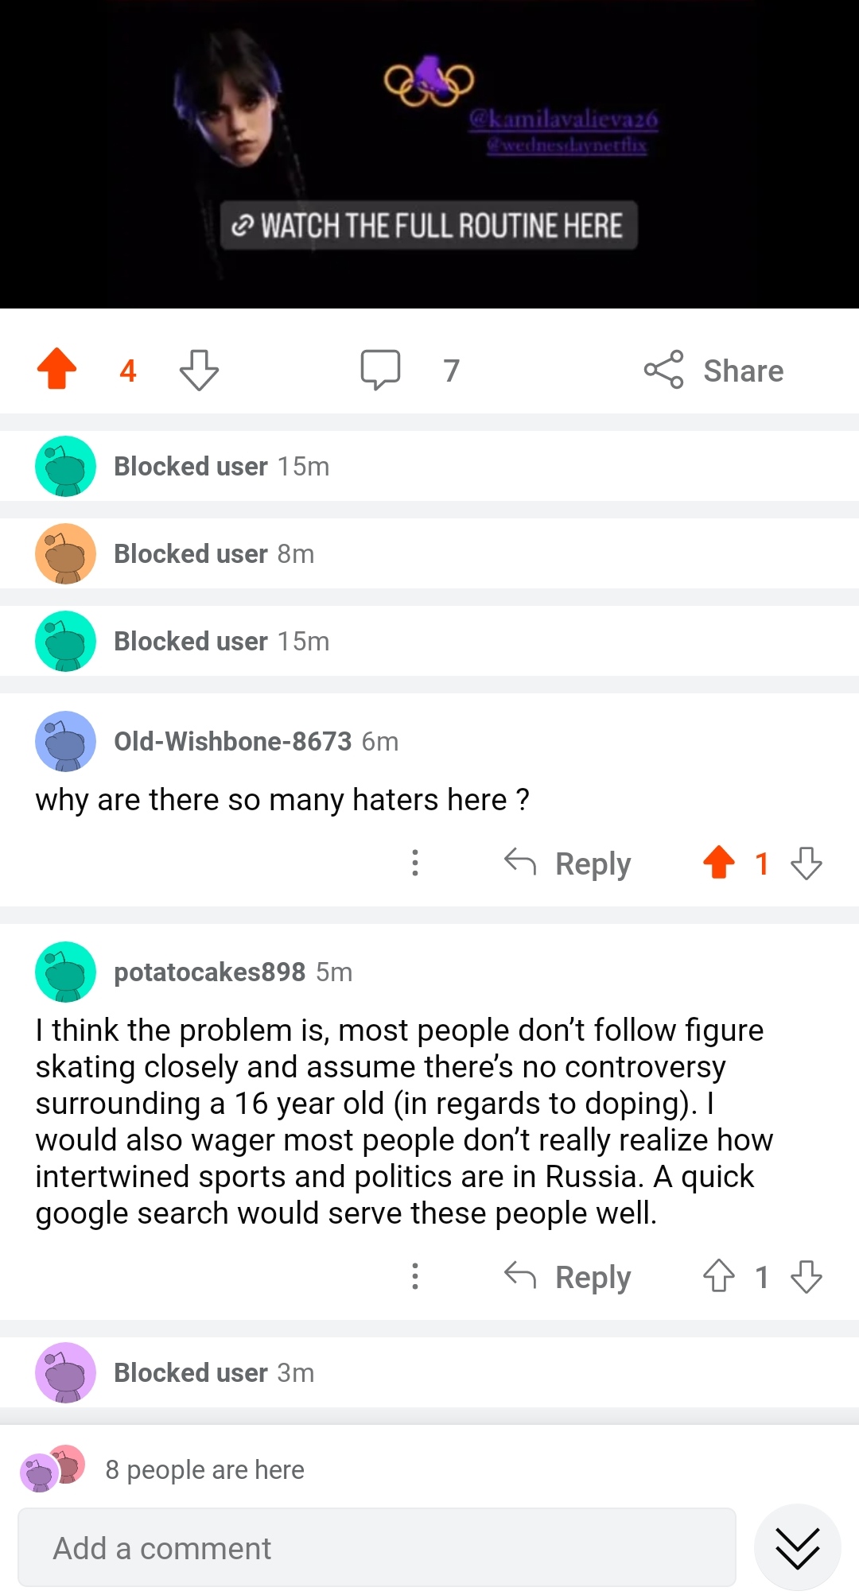Open three-dot menu on Old-Wishbone-8673's comment
Image resolution: width=859 pixels, height=1595 pixels.
point(415,863)
